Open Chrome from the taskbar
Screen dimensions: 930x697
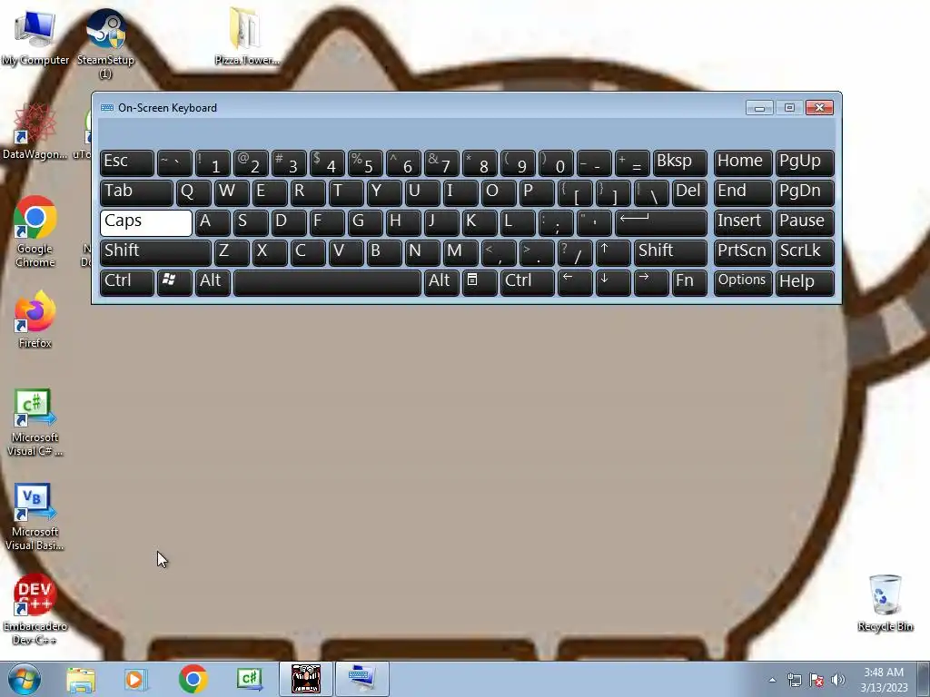pyautogui.click(x=193, y=679)
